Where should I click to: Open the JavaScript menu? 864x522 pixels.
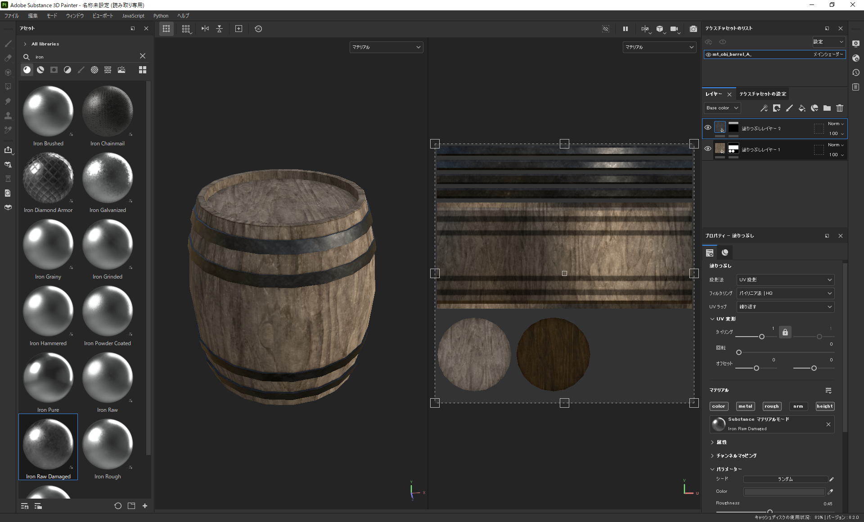pos(133,16)
